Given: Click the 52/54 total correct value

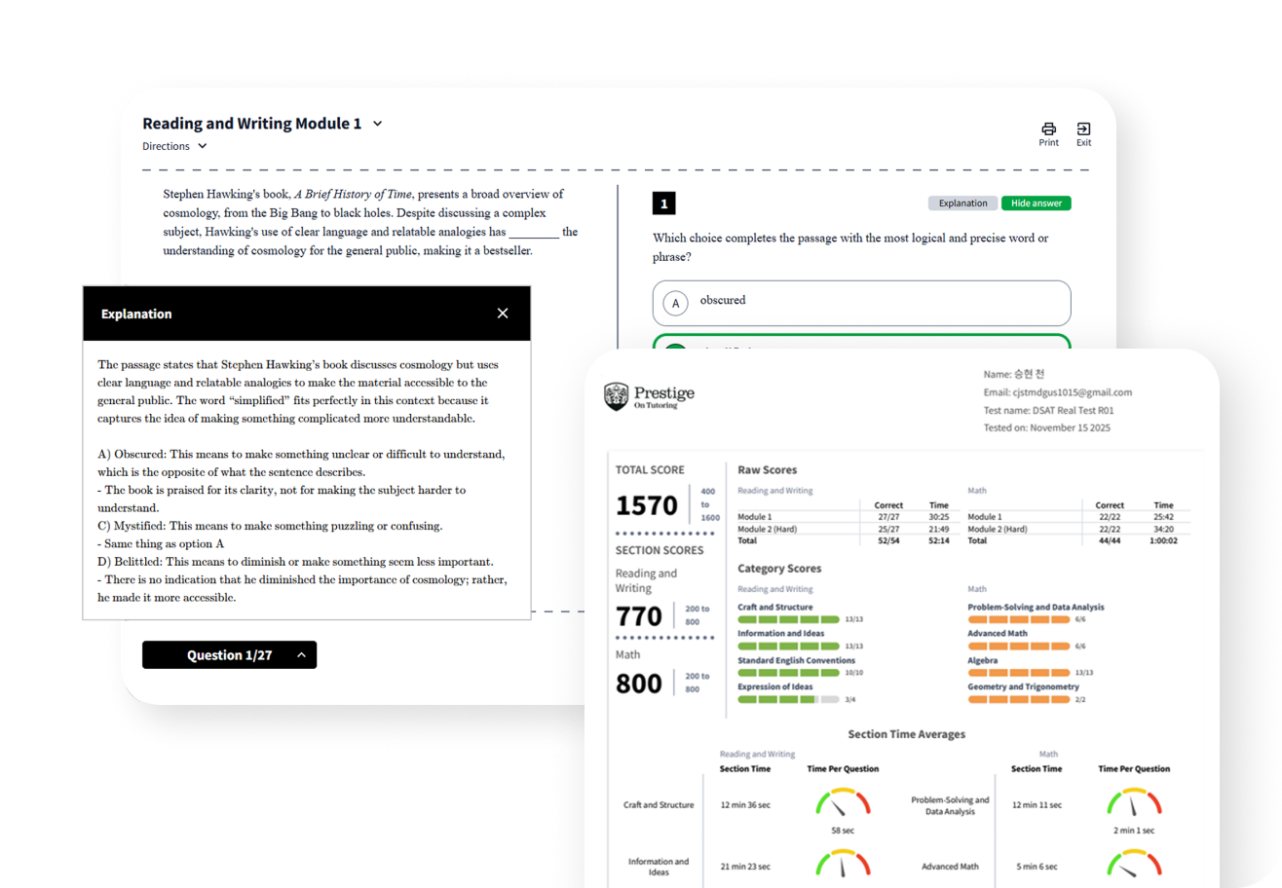Looking at the screenshot, I should tap(888, 540).
